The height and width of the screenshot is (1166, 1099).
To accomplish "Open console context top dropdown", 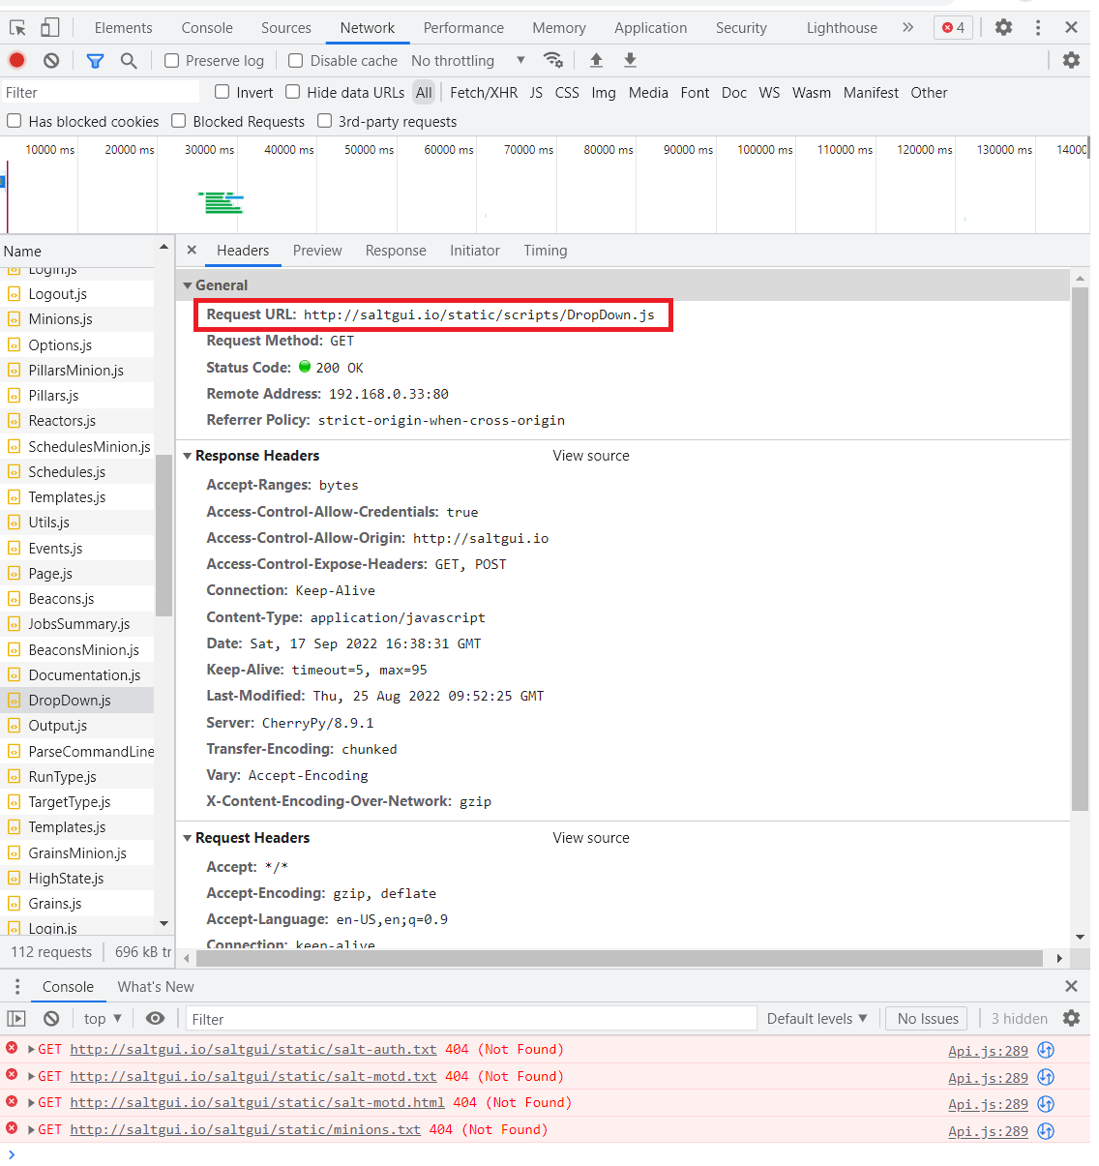I will pyautogui.click(x=103, y=1018).
